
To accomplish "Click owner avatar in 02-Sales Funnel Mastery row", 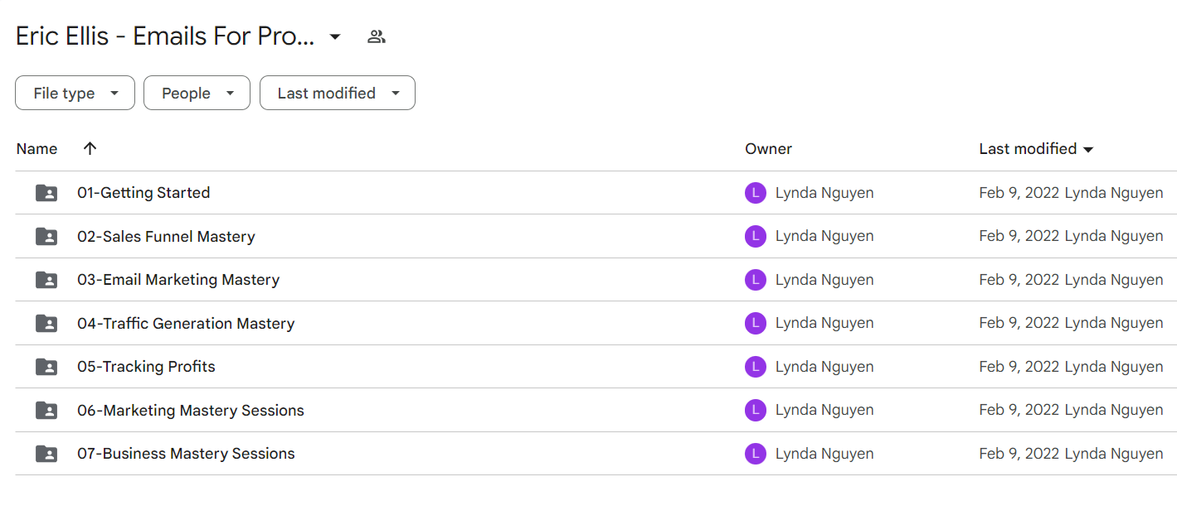I will click(x=755, y=236).
